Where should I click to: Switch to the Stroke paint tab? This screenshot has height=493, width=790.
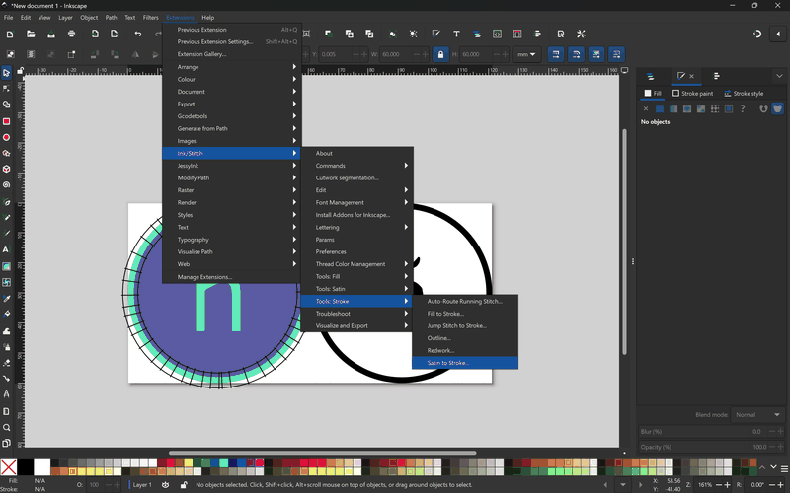click(693, 93)
